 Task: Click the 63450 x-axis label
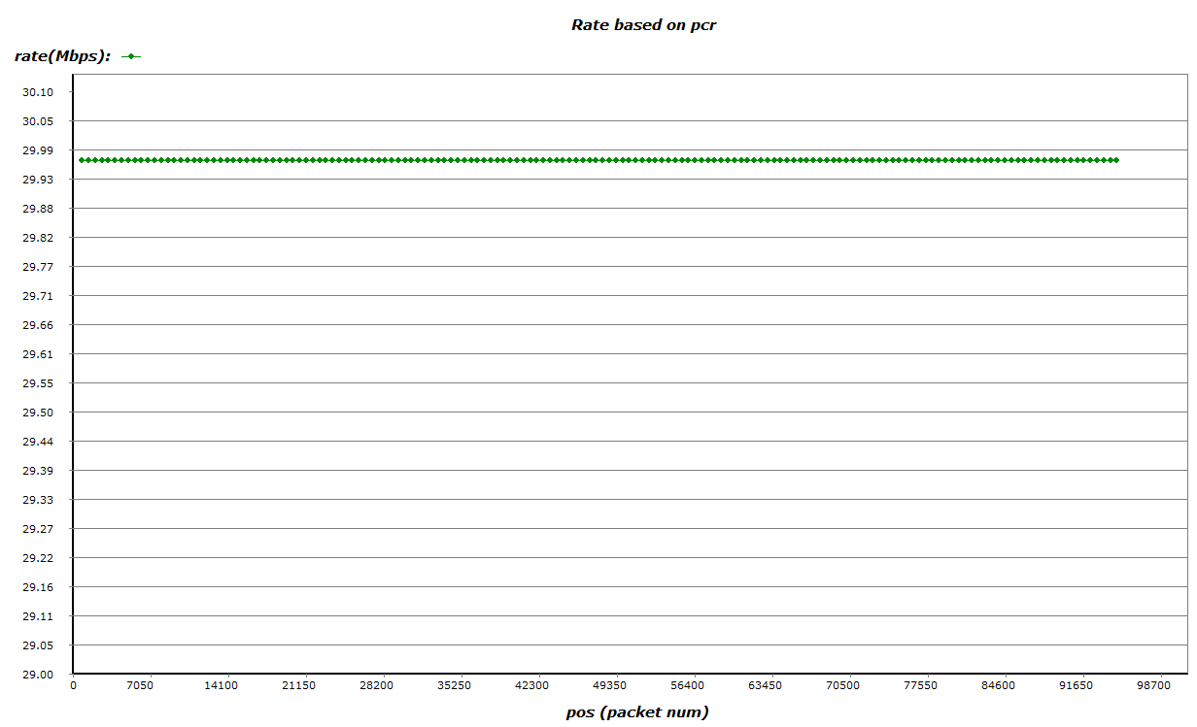[766, 686]
